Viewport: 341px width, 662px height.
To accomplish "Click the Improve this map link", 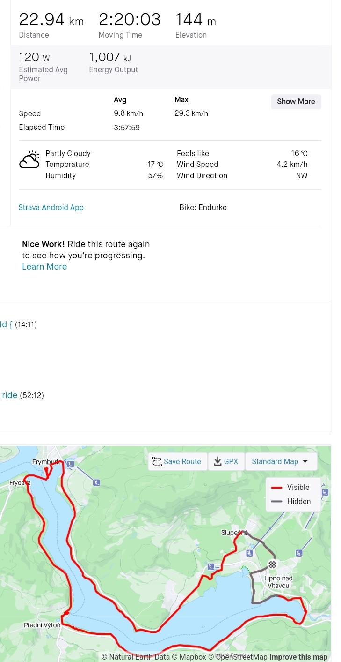I will (298, 657).
